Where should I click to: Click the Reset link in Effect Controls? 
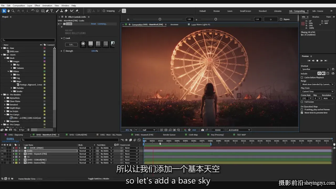(93, 24)
